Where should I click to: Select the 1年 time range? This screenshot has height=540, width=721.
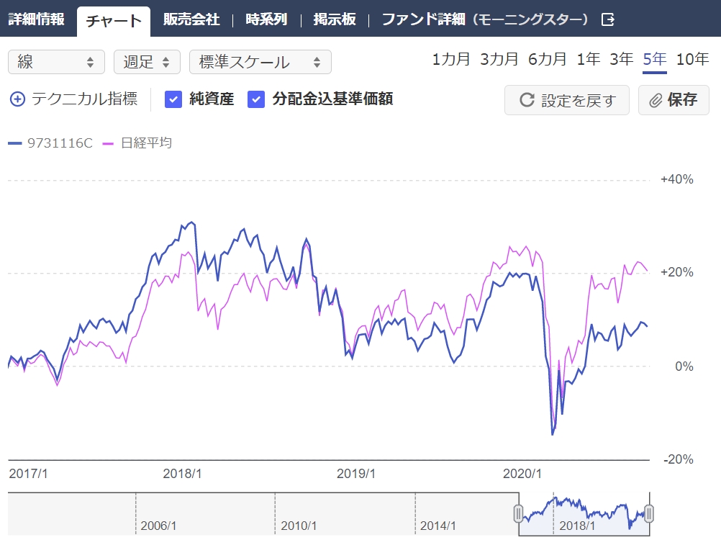[589, 59]
